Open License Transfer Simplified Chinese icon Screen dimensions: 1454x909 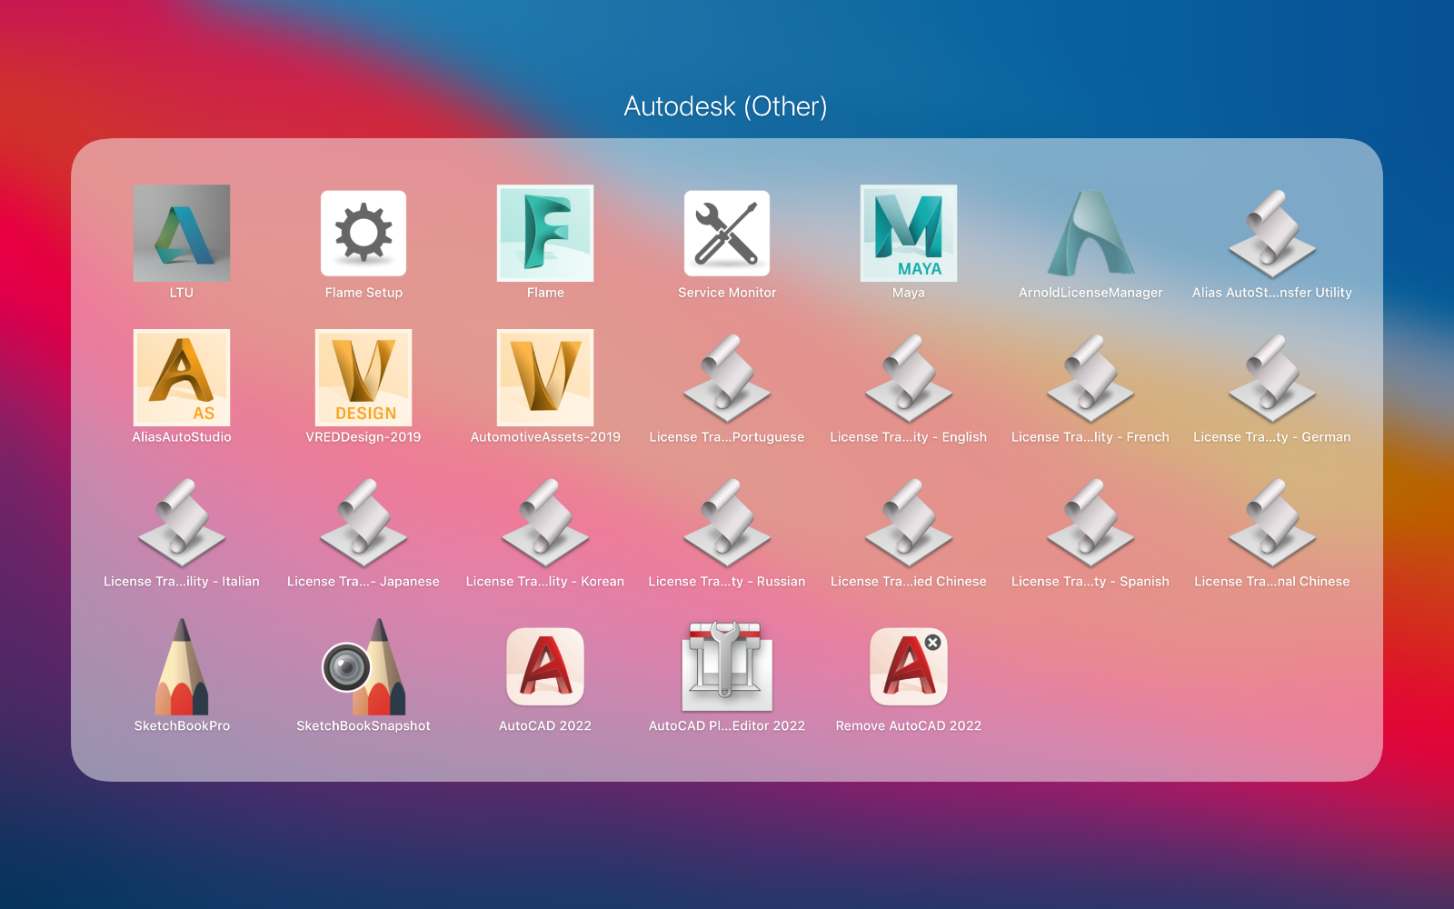(909, 522)
